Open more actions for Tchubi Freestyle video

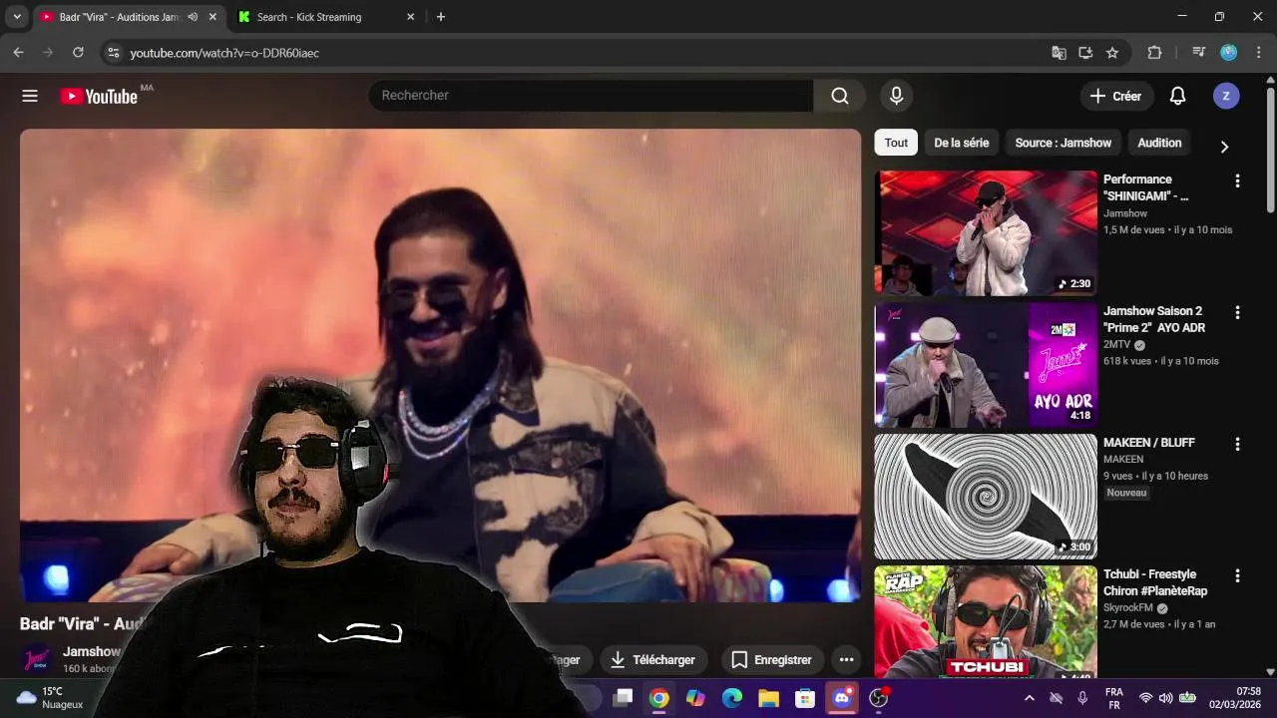coord(1237,575)
